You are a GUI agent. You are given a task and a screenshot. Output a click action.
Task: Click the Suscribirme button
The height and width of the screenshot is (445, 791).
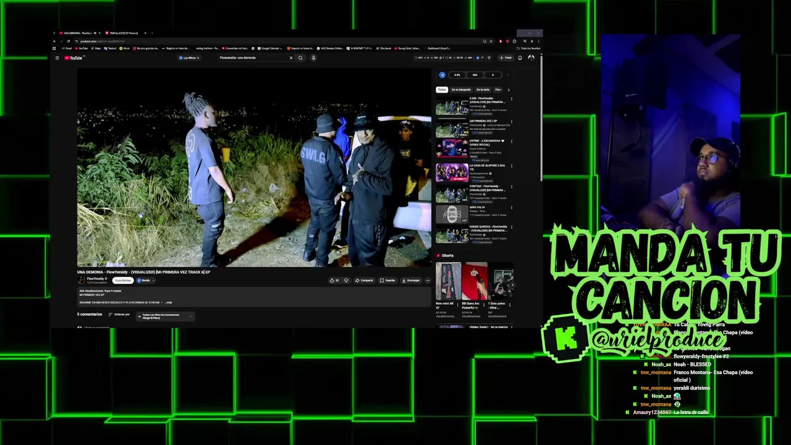tap(123, 280)
